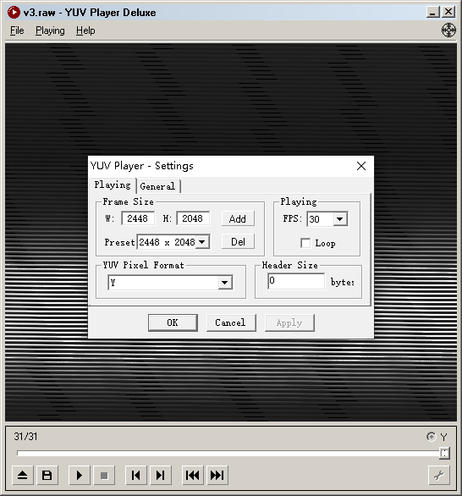This screenshot has height=496, width=462.
Task: Click the 31/31 frame counter text
Action: (x=25, y=437)
